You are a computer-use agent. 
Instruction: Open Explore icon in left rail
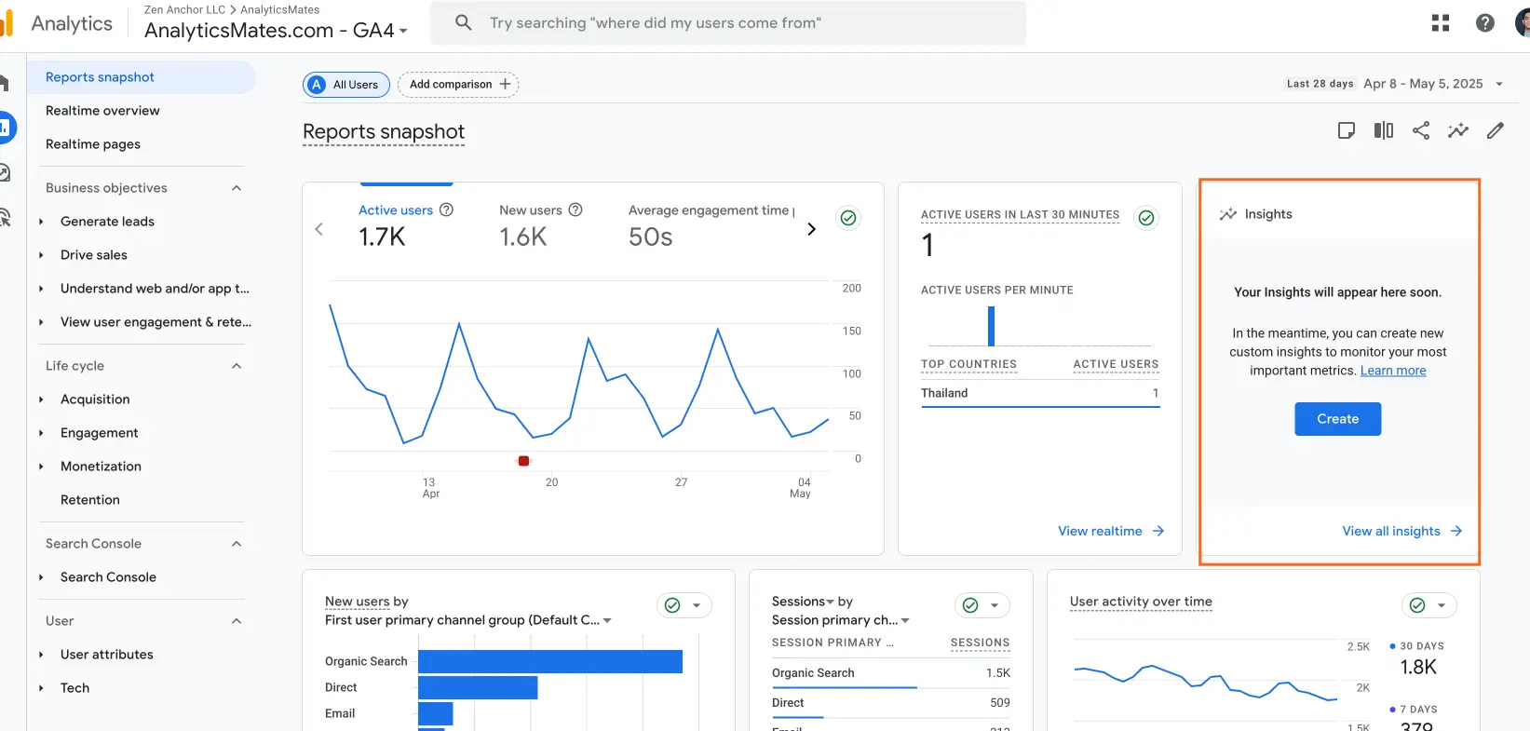(x=5, y=172)
